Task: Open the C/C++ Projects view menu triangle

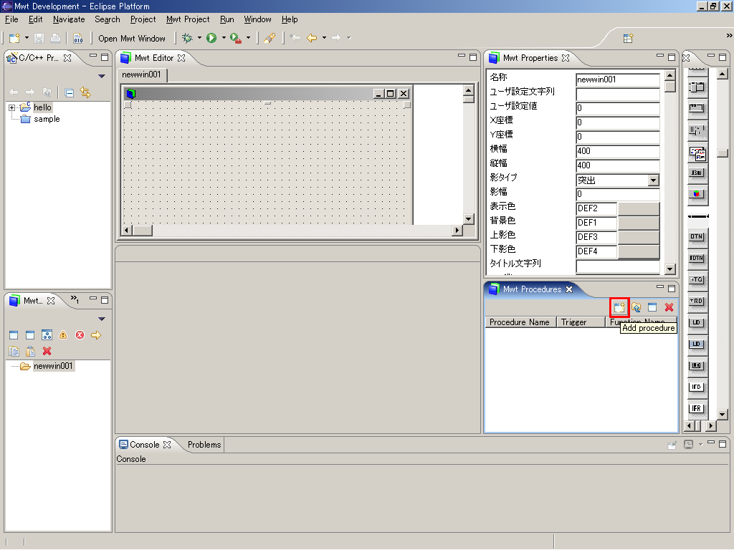Action: (102, 76)
